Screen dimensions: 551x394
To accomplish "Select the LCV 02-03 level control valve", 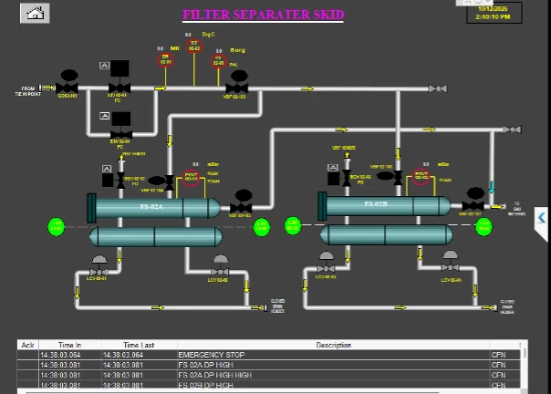I will pos(326,263).
